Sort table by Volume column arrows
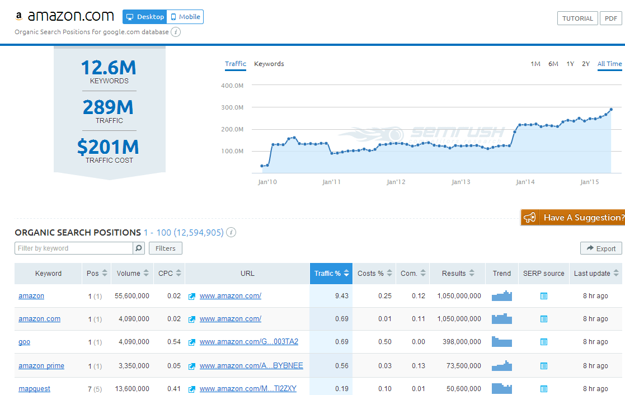The height and width of the screenshot is (395, 625). coord(146,274)
